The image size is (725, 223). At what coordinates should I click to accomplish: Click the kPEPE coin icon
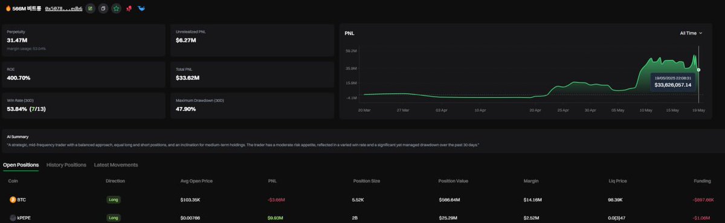tap(12, 218)
